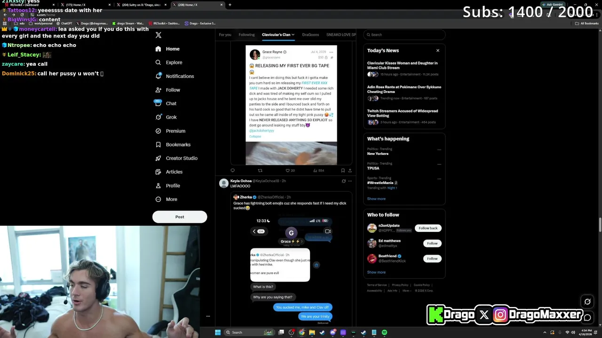Open the New Yorkers trending topic
Viewport: 602px width, 338px height.
(x=378, y=154)
